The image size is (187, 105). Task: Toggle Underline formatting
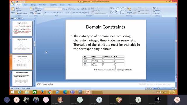[x=51, y=13]
